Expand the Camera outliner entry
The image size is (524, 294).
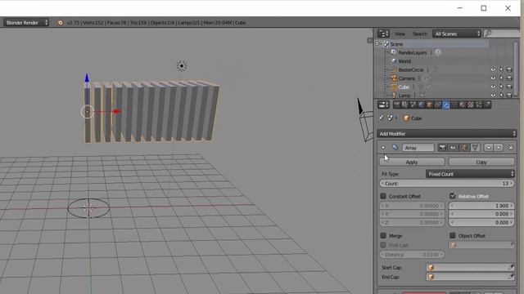tap(386, 78)
